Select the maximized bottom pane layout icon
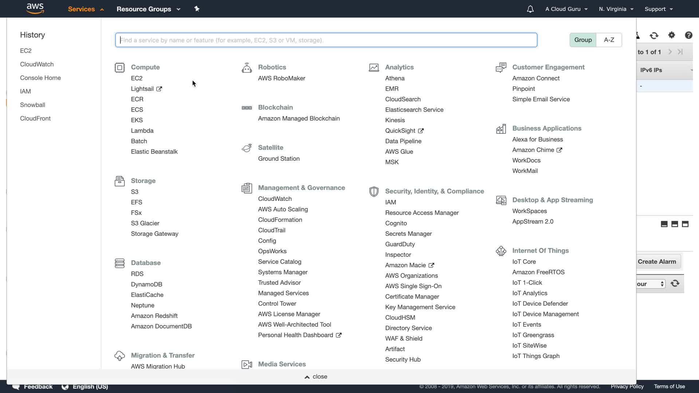Screen dimensions: 699x393 (x=685, y=224)
